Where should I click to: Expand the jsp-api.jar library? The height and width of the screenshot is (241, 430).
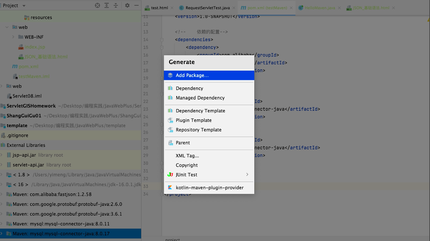(2, 155)
